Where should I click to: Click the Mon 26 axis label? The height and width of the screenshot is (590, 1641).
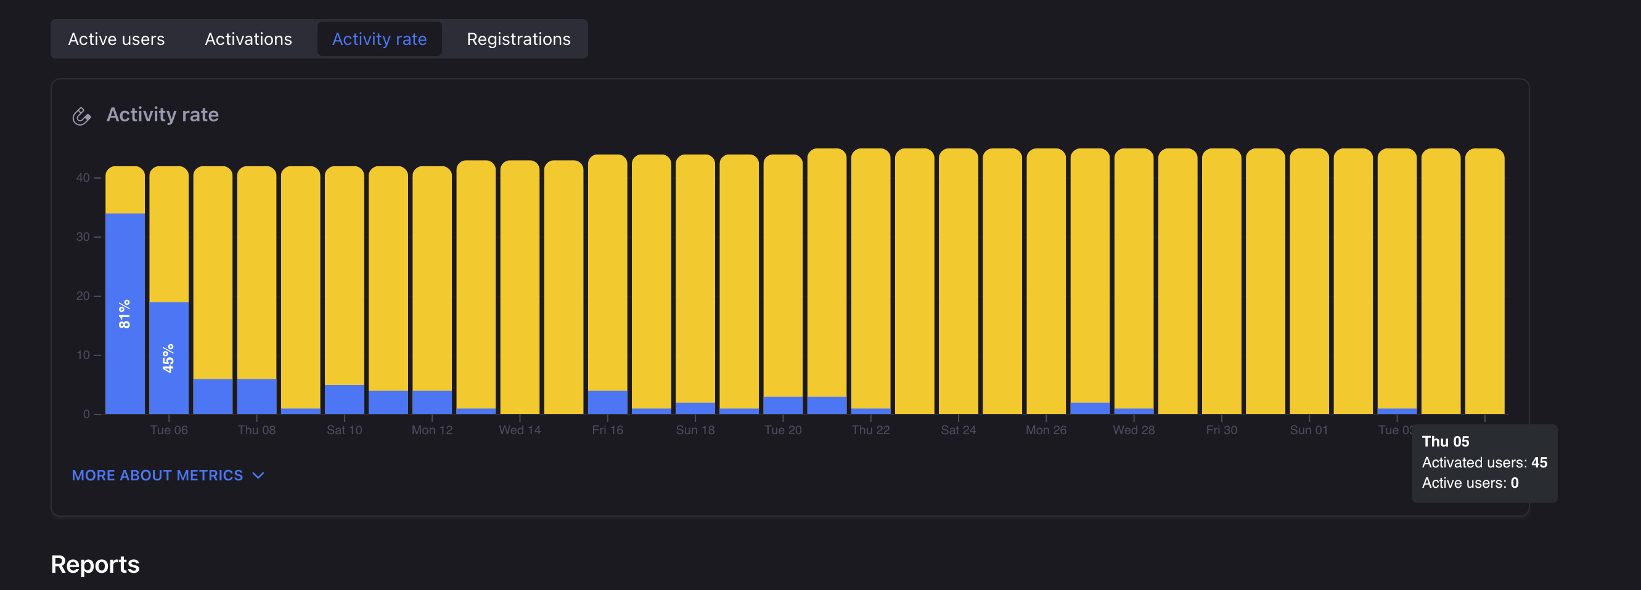pyautogui.click(x=1046, y=430)
